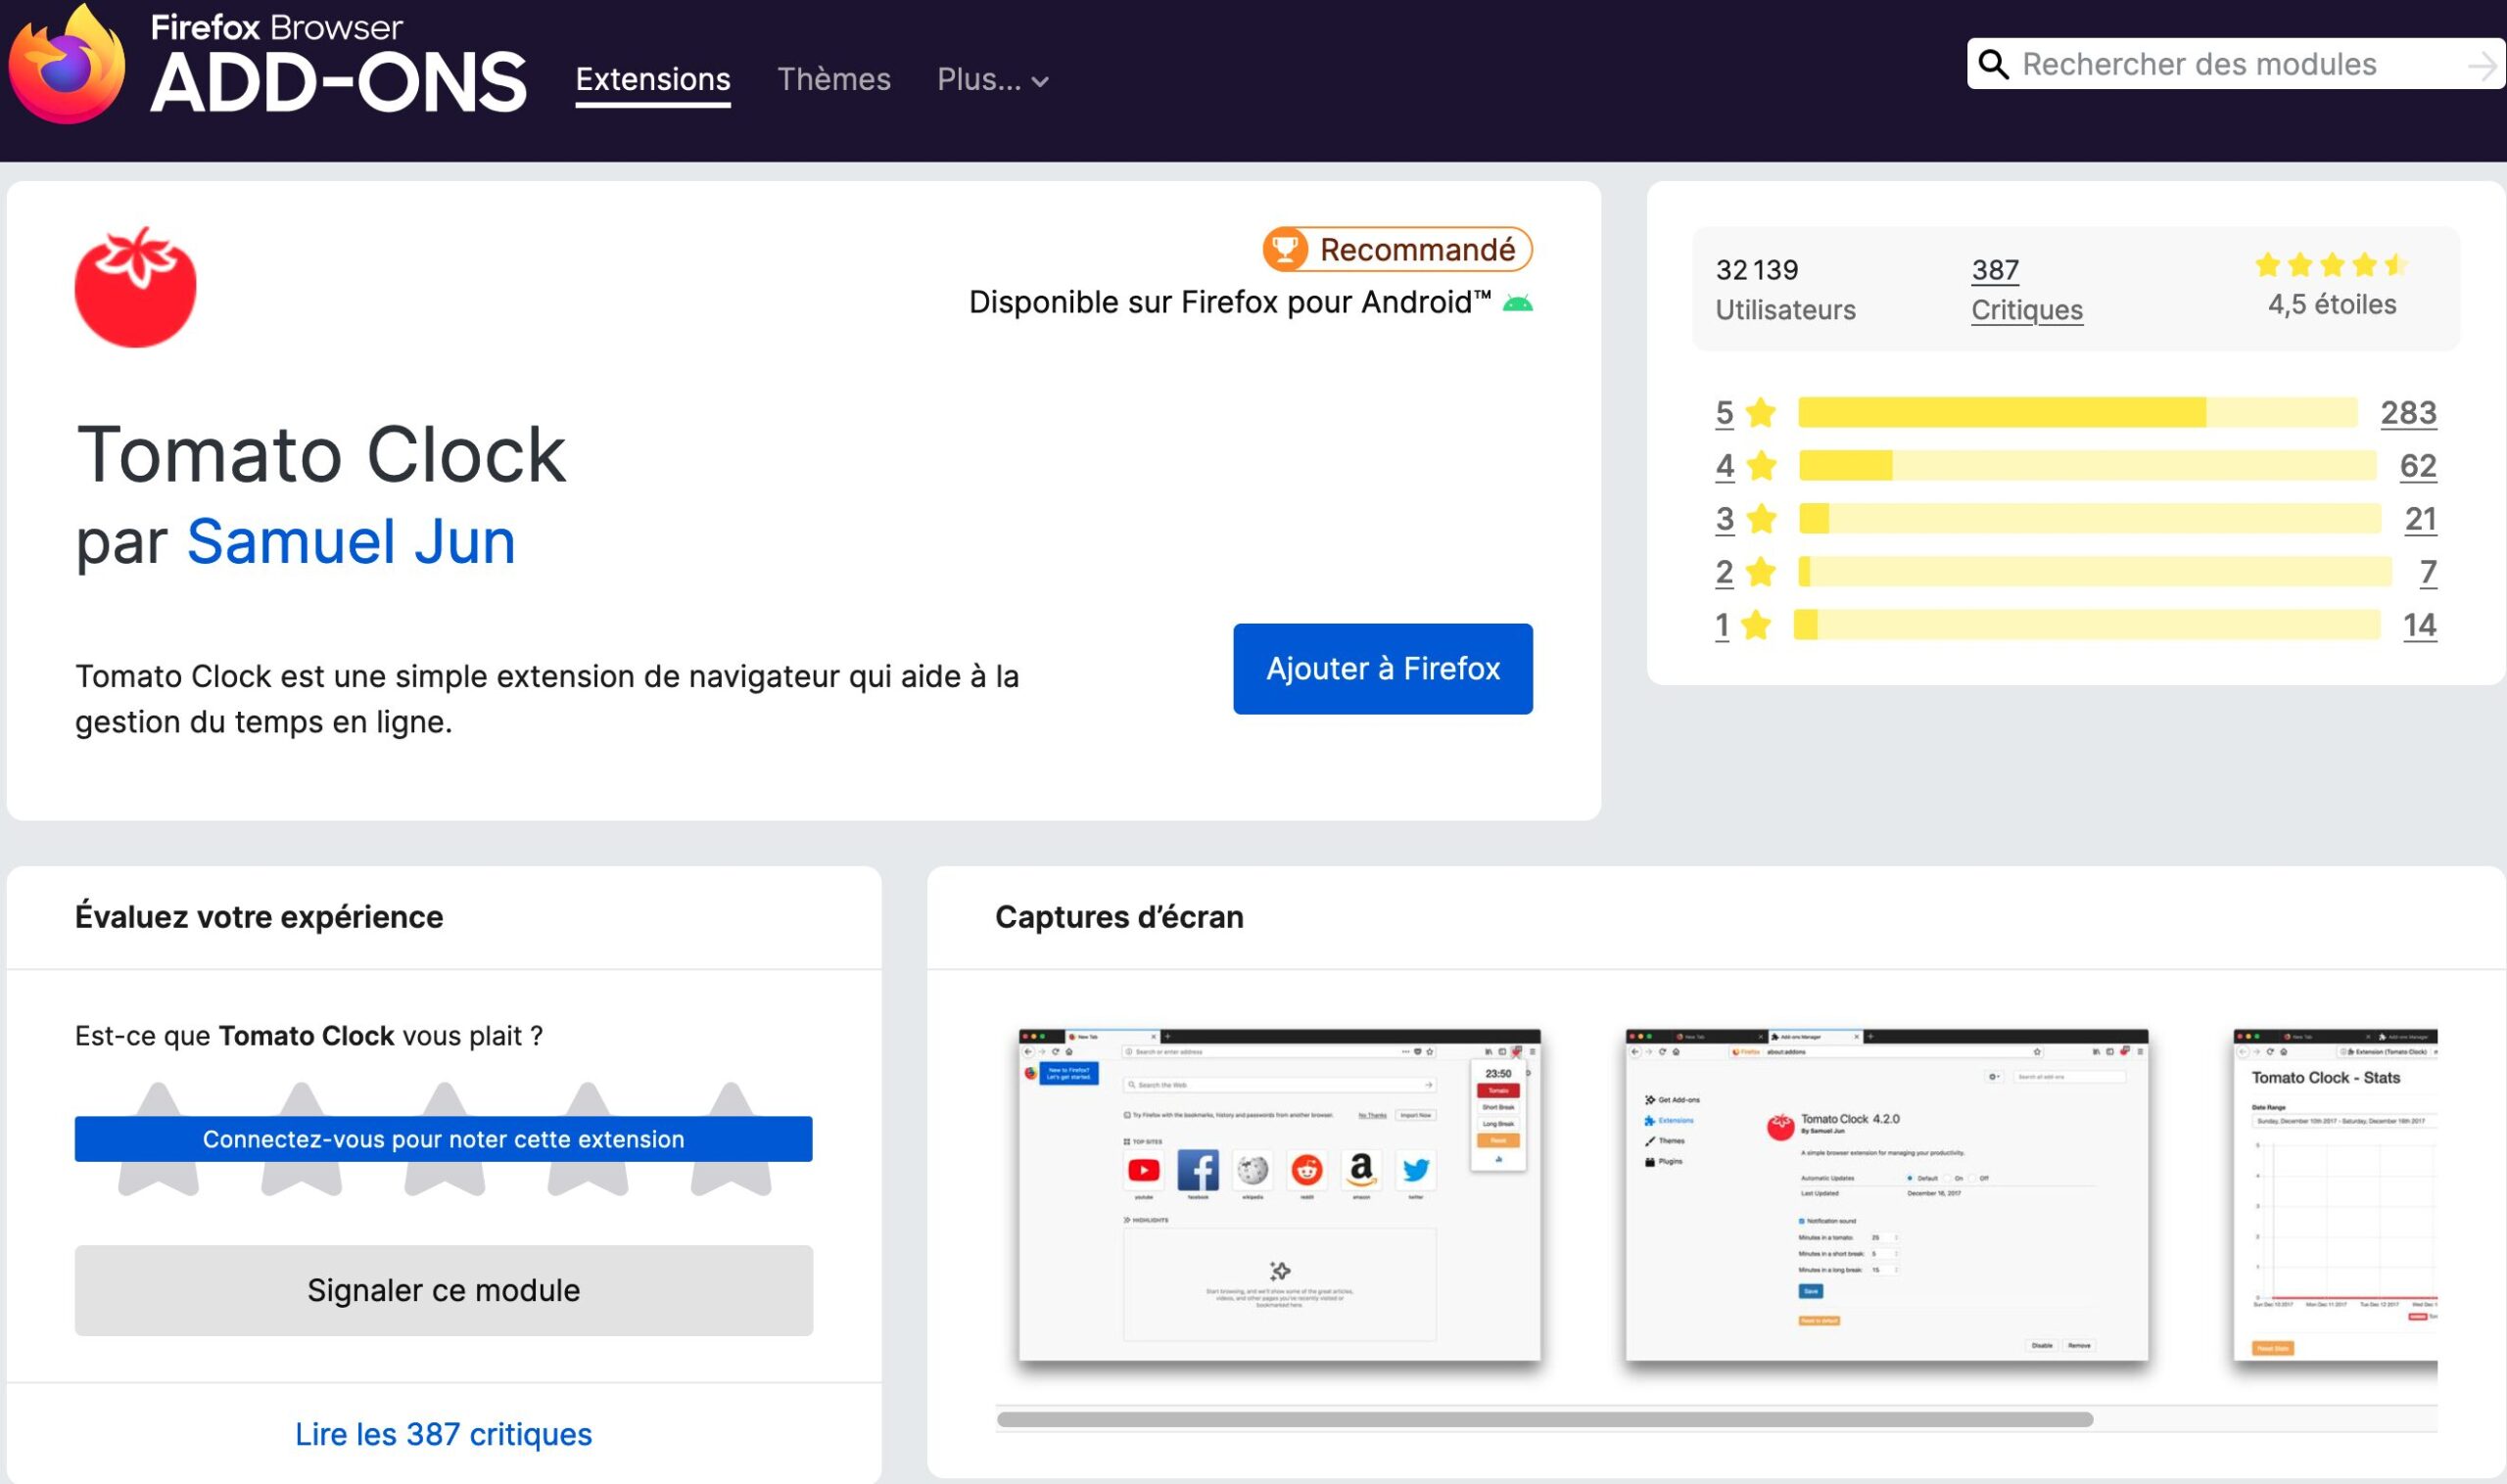Filter reviews by the 5-star rating link

1746,412
